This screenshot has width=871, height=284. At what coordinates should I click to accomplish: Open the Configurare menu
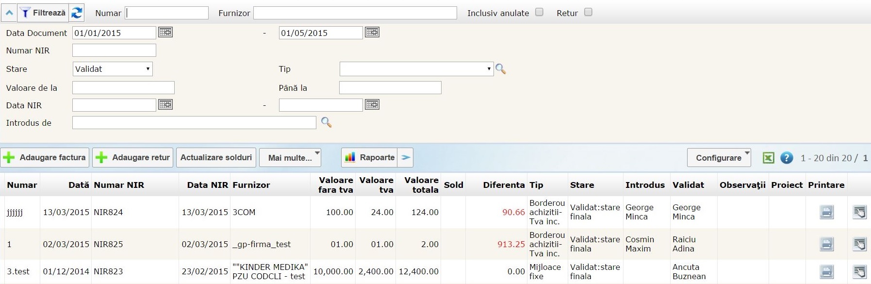point(719,158)
